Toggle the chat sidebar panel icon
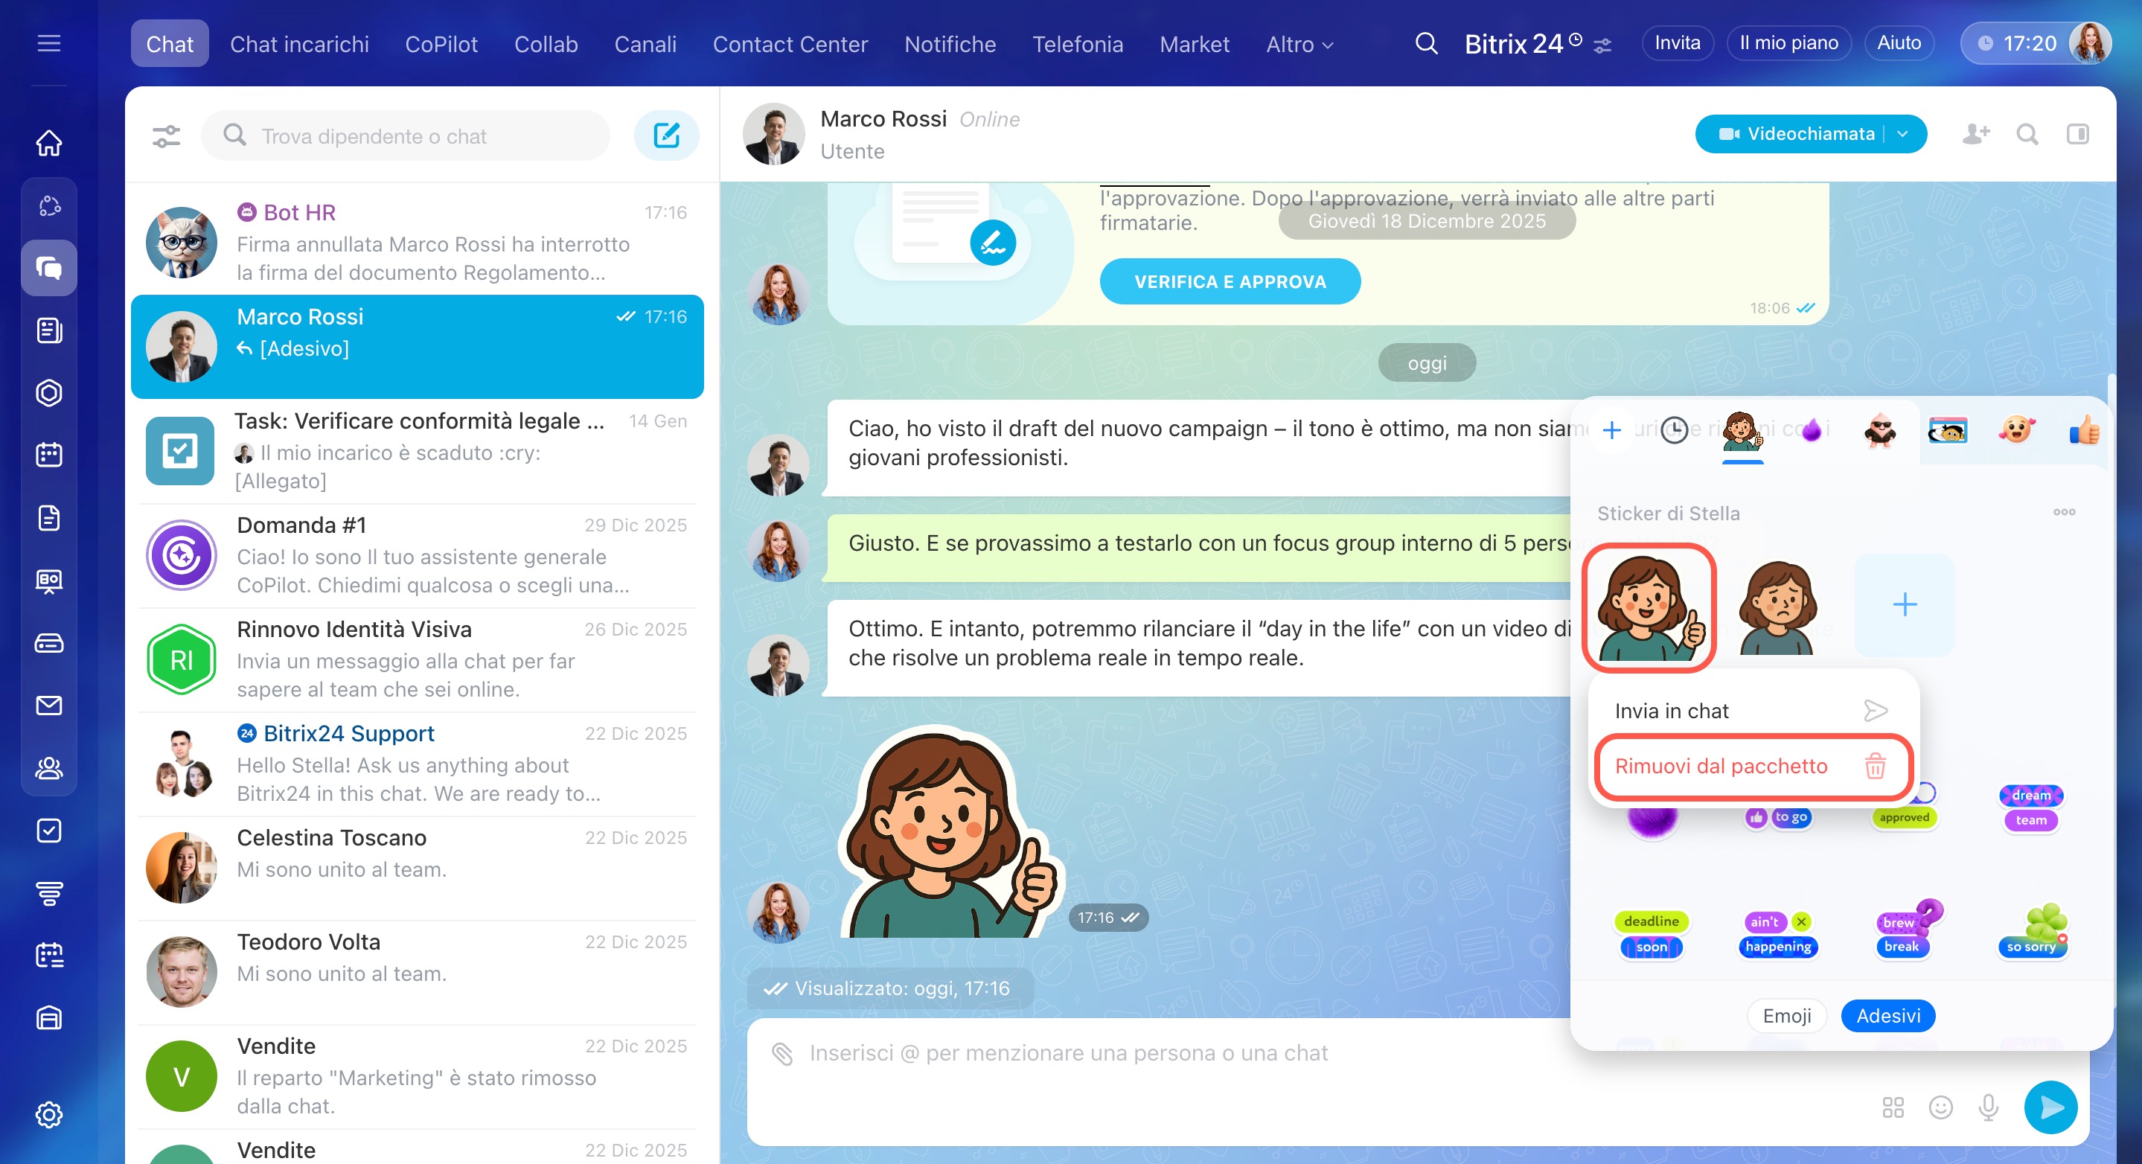Image resolution: width=2142 pixels, height=1164 pixels. coord(2077,134)
